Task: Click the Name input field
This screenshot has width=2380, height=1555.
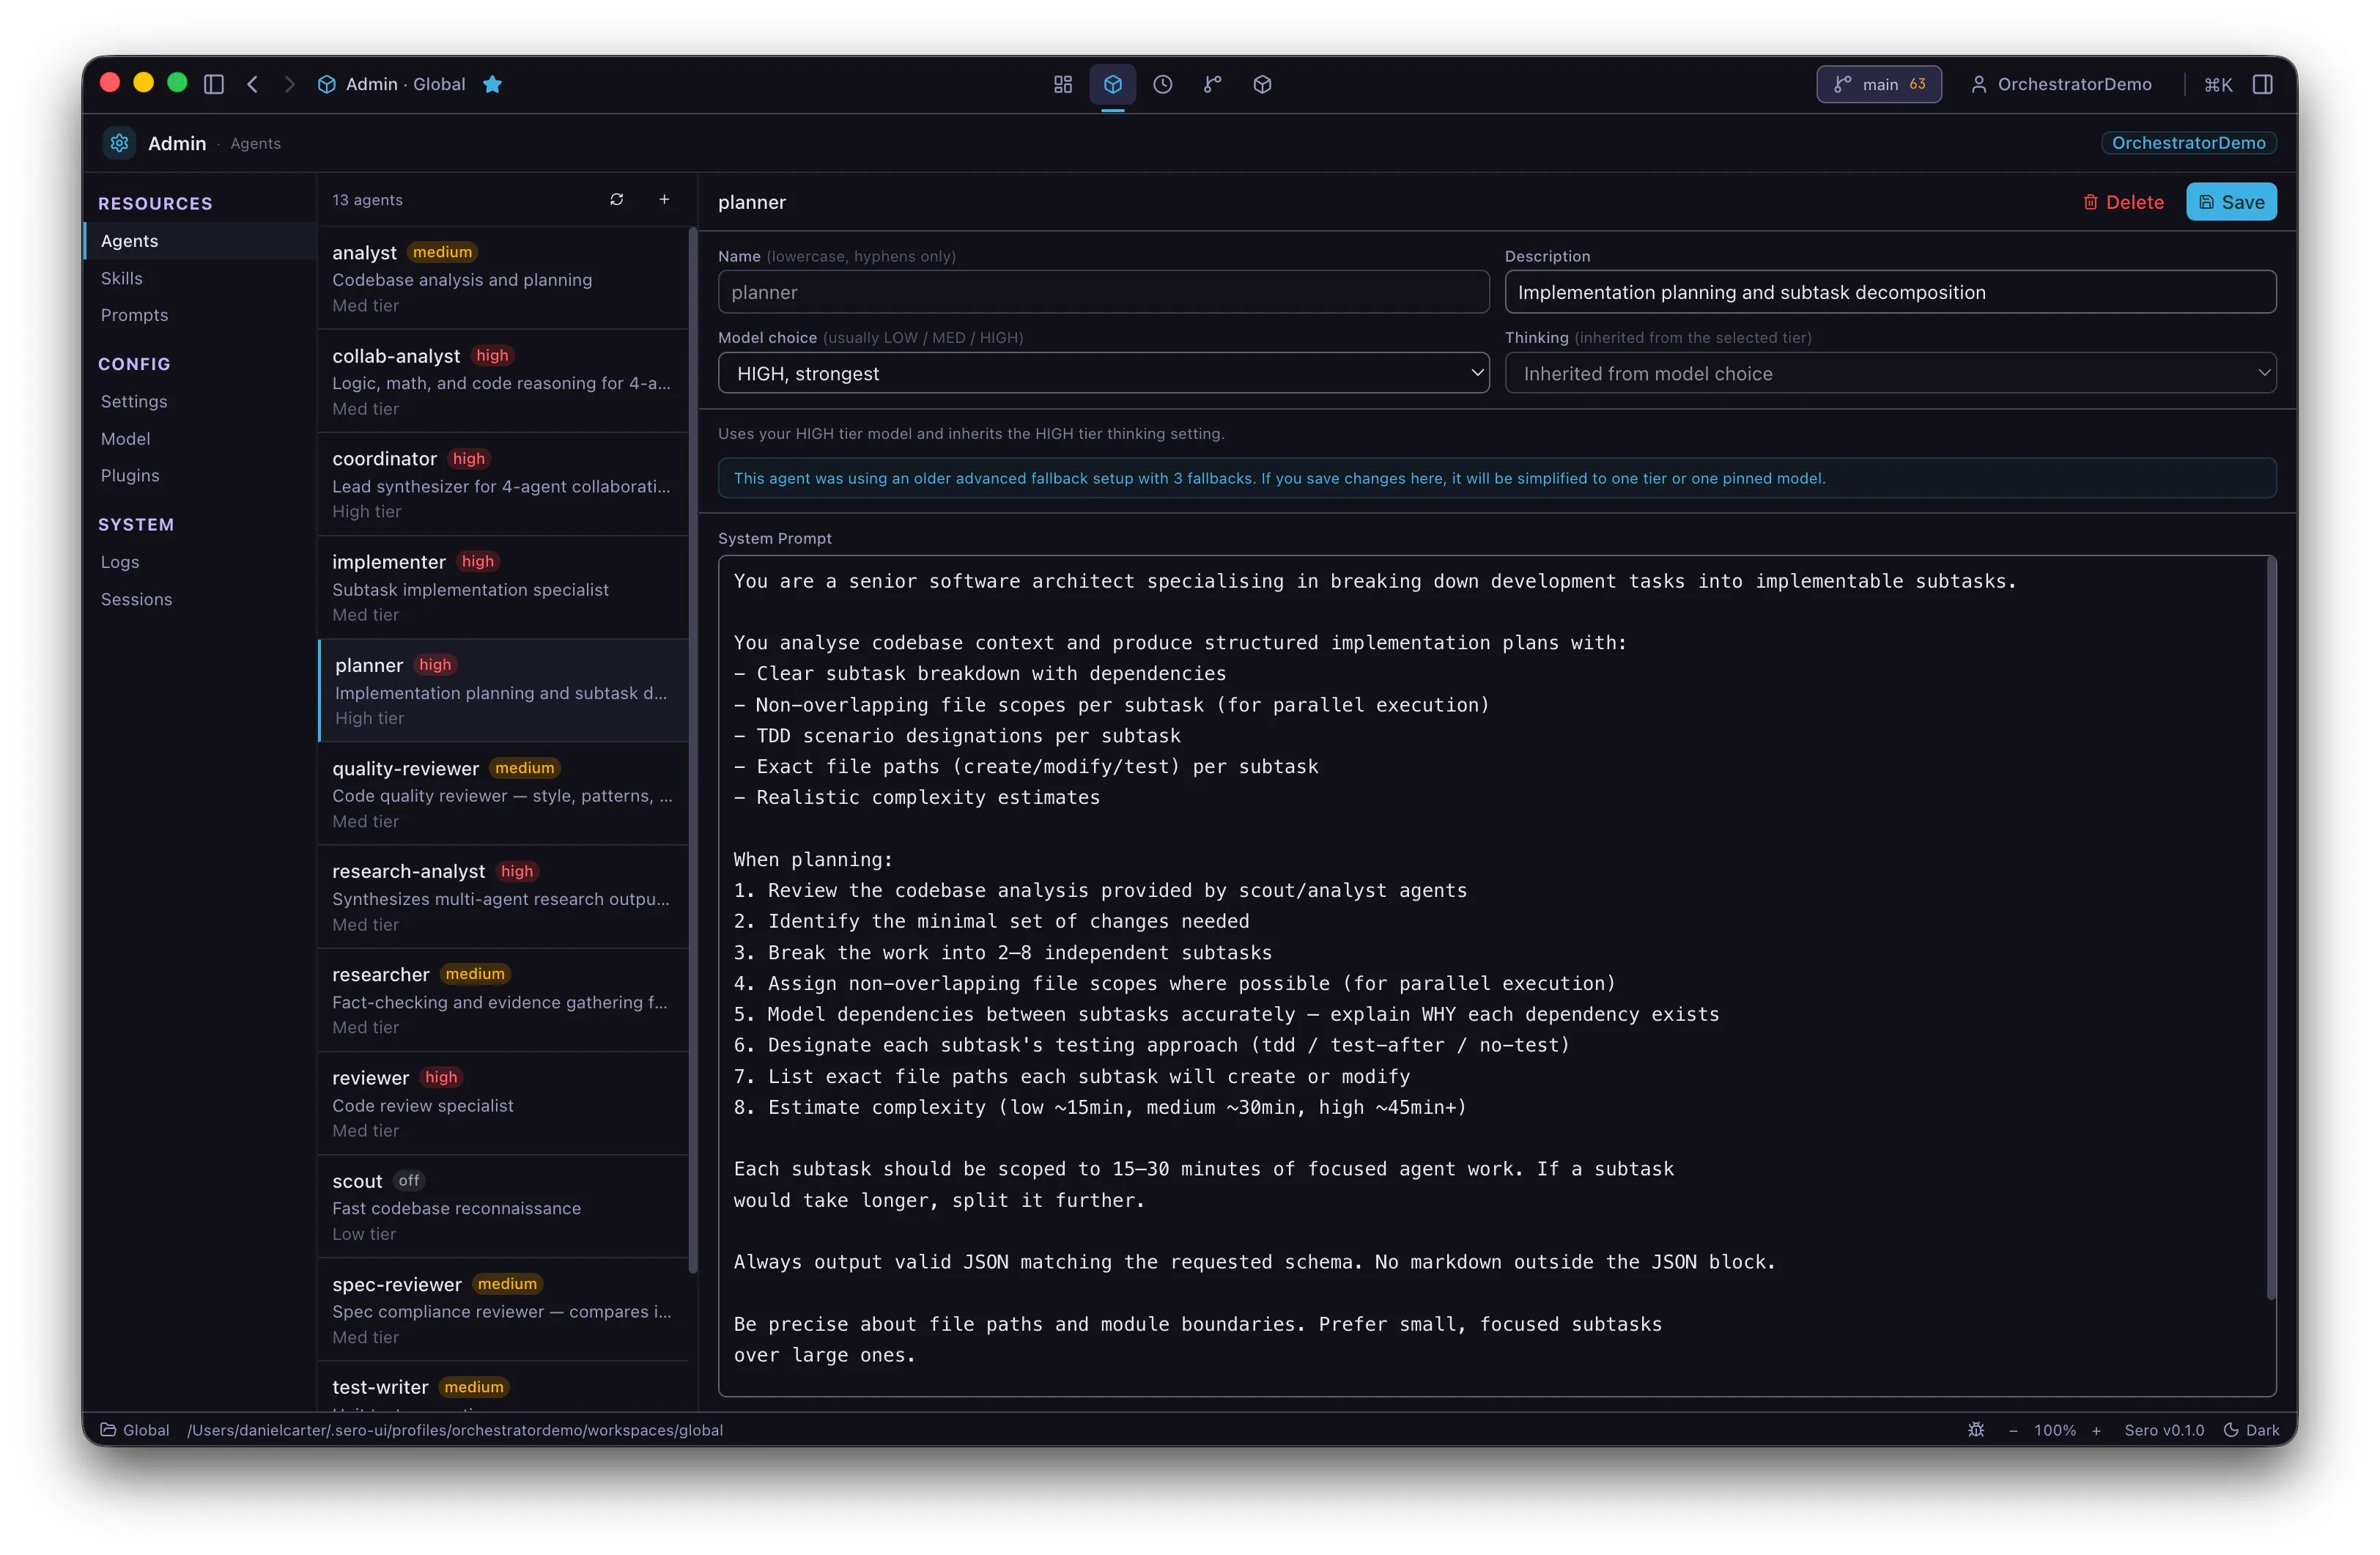Action: [1103, 292]
